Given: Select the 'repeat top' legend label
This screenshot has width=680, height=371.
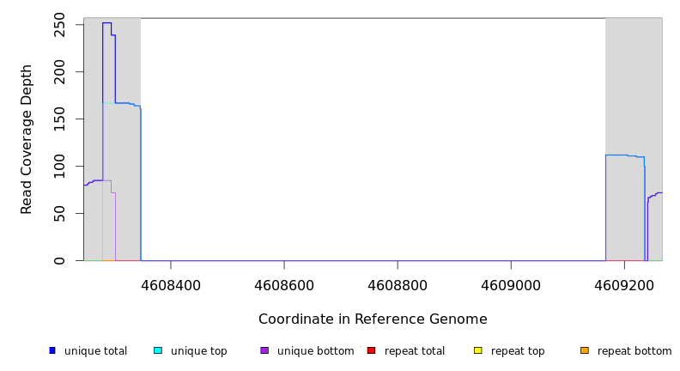Looking at the screenshot, I should click(518, 351).
